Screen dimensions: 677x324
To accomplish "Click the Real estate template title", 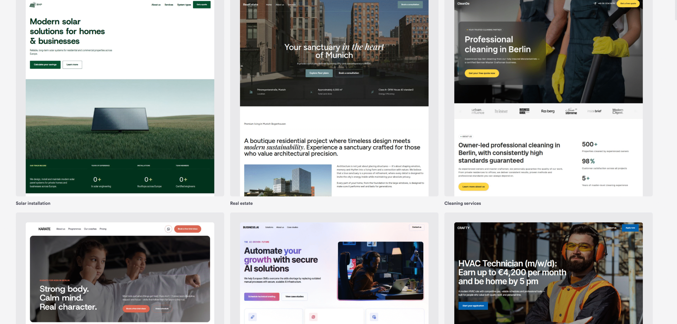I will 241,203.
